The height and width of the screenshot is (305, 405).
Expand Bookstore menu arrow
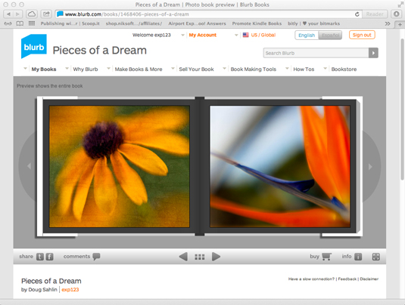[326, 69]
